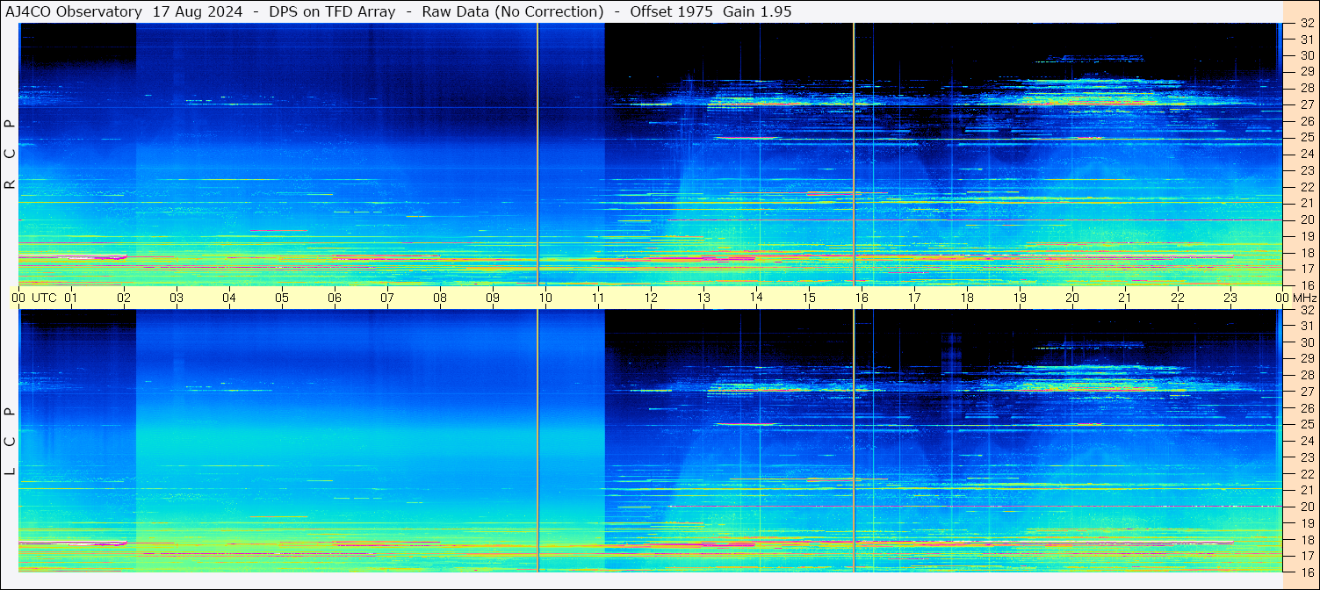Click the 03 hour mark on time axis
This screenshot has height=590, width=1320.
pyautogui.click(x=177, y=298)
